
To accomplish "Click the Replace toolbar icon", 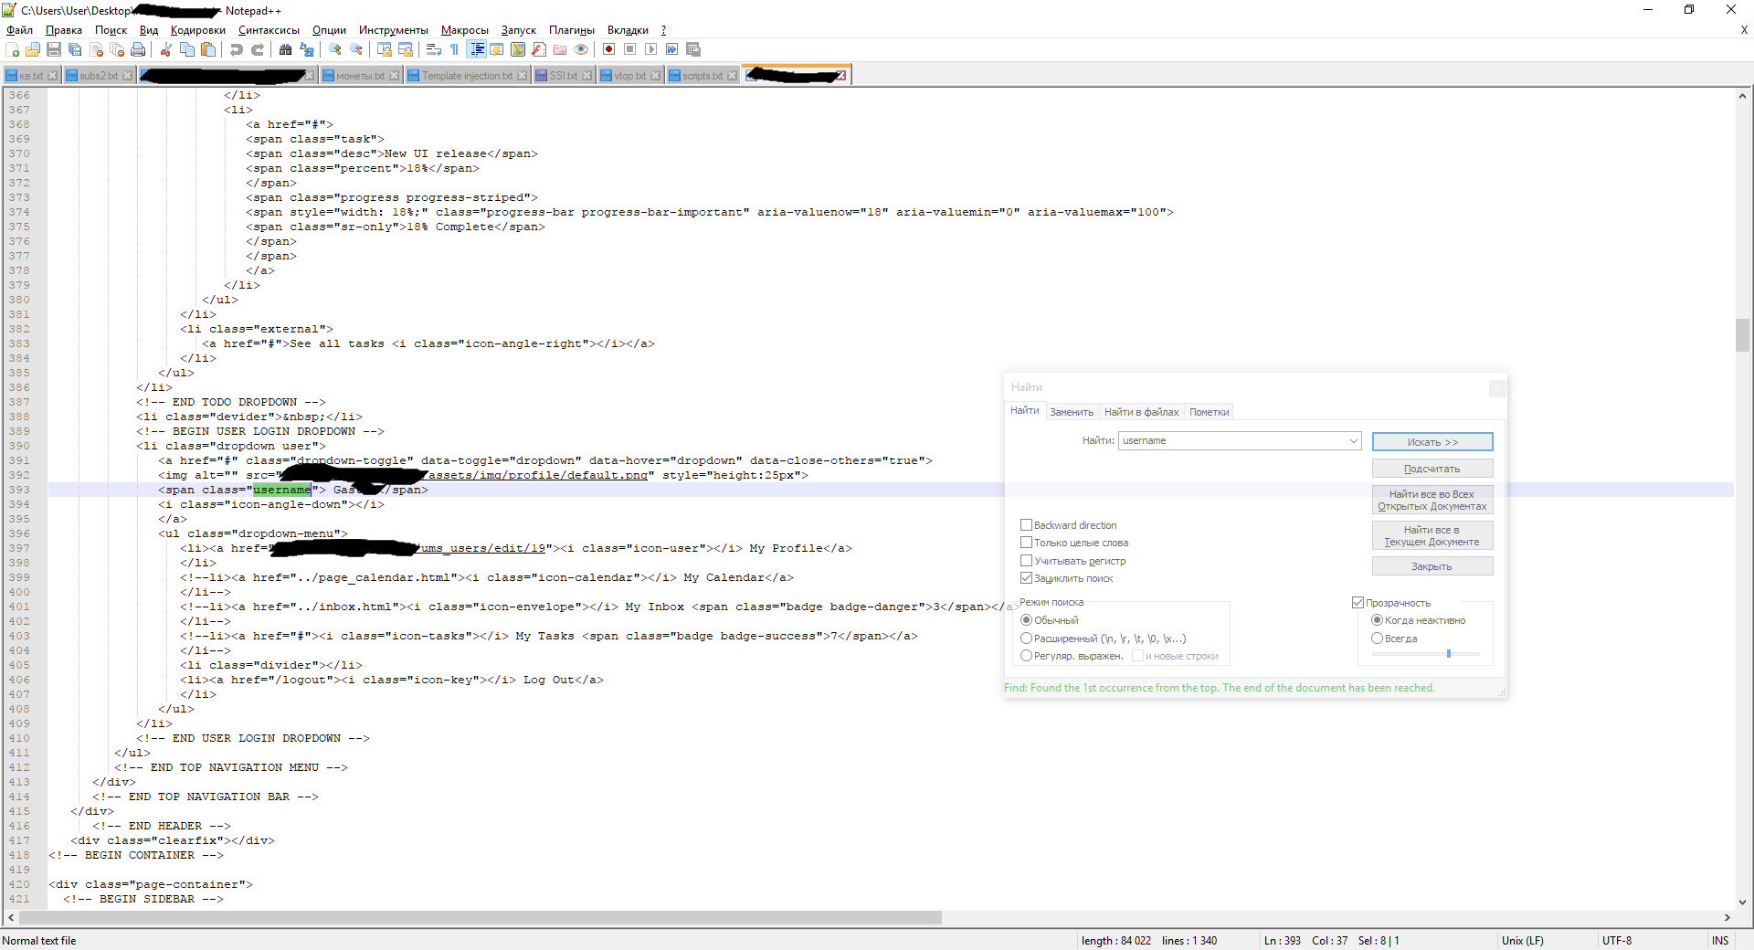I will point(307,49).
